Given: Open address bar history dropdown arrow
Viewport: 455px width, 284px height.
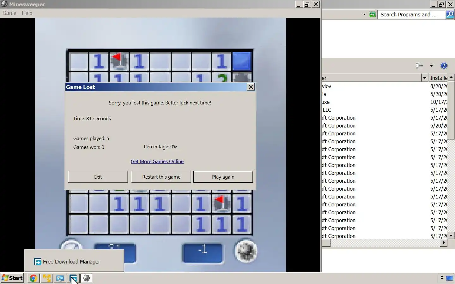Looking at the screenshot, I should point(364,15).
